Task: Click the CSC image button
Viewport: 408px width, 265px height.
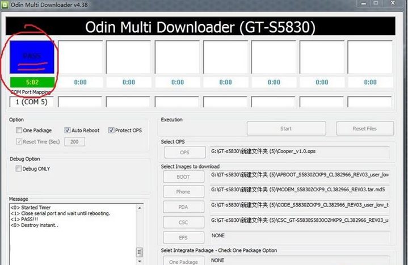Action: pos(183,222)
